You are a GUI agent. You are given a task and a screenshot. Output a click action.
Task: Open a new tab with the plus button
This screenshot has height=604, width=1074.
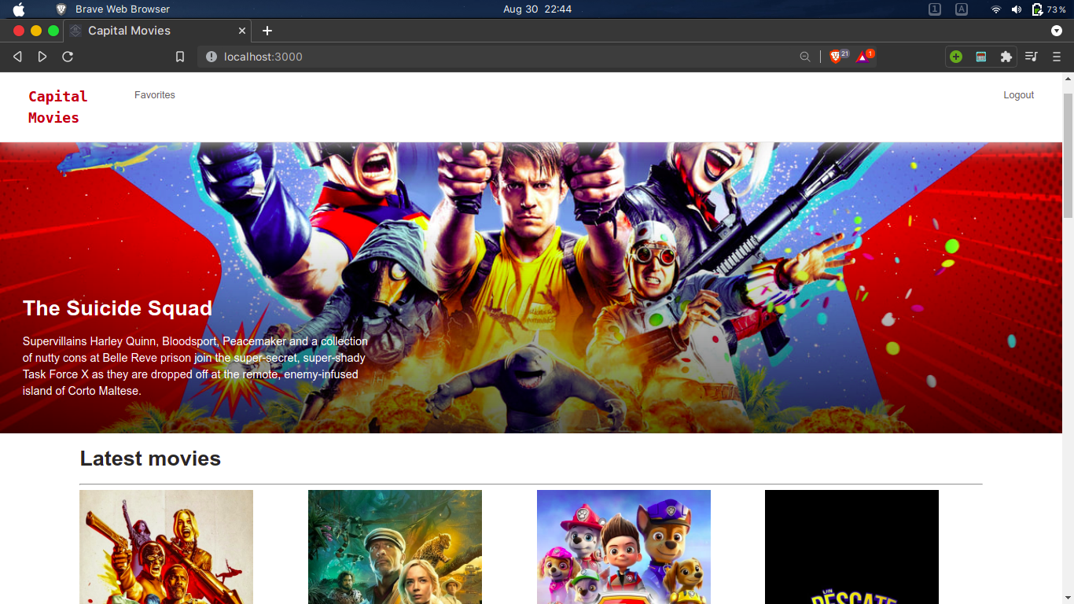coord(267,31)
